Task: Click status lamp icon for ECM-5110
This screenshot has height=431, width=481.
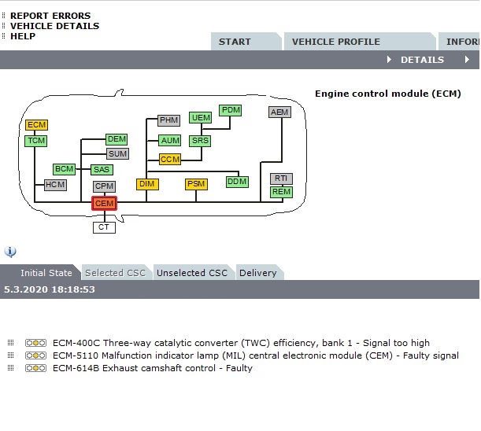Action: (35, 355)
